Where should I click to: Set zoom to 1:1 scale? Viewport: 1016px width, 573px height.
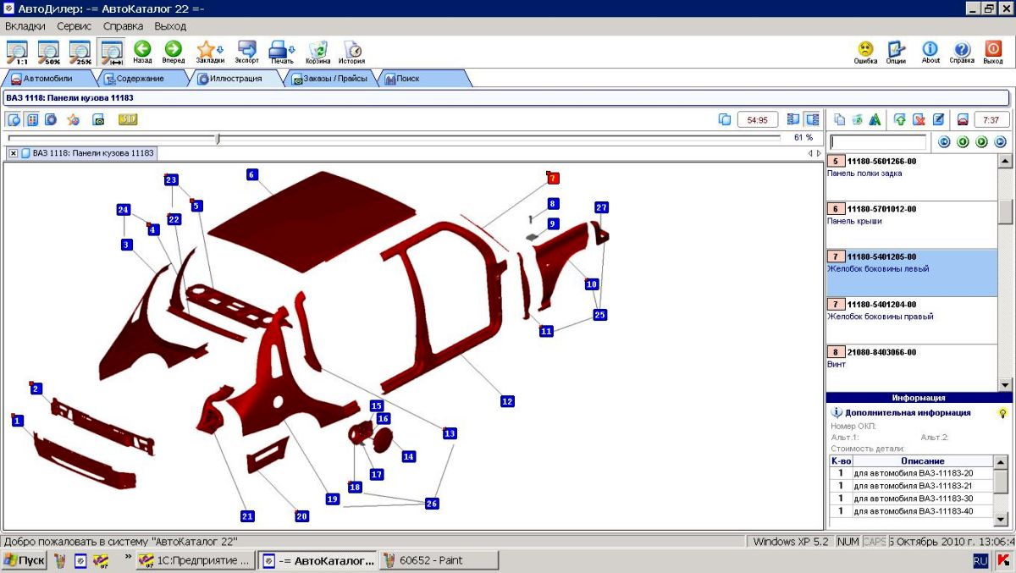(16, 52)
